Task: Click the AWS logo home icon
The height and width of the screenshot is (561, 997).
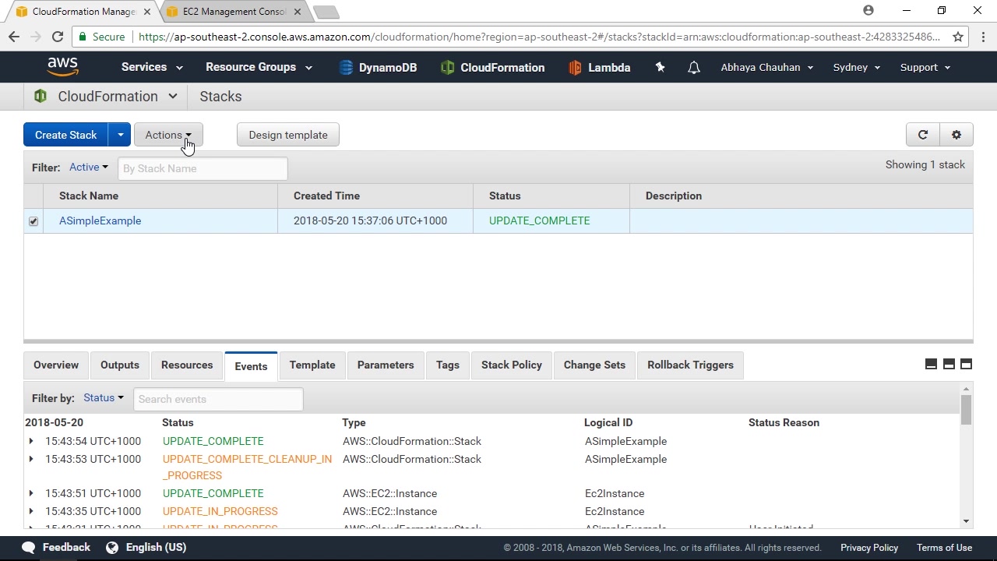Action: point(62,67)
